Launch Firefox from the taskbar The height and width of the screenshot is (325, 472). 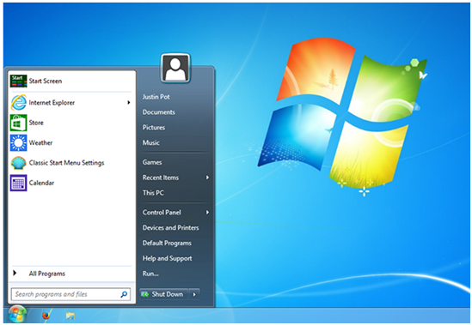point(46,315)
